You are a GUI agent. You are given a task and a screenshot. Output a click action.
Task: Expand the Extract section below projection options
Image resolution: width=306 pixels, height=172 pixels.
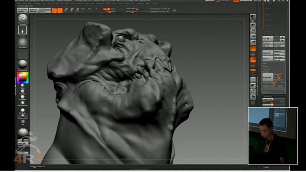coord(266,92)
